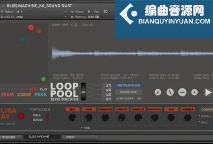Screen dimensions: 213x144
Task: Click the top x1 loop multiplier
Action: click(x=108, y=86)
